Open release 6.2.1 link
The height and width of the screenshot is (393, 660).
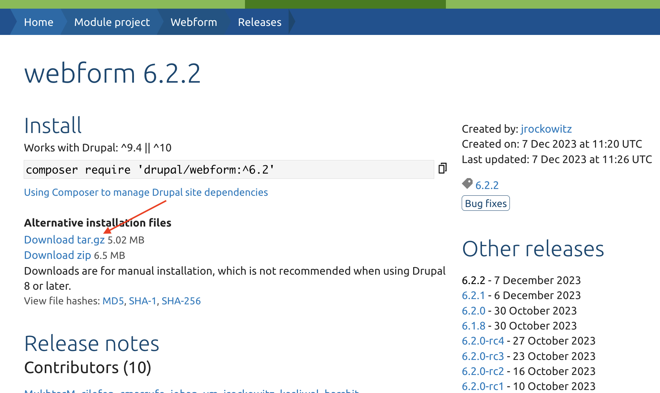click(473, 295)
